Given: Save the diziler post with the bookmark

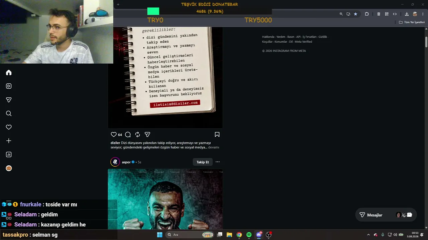Looking at the screenshot, I should click(217, 135).
